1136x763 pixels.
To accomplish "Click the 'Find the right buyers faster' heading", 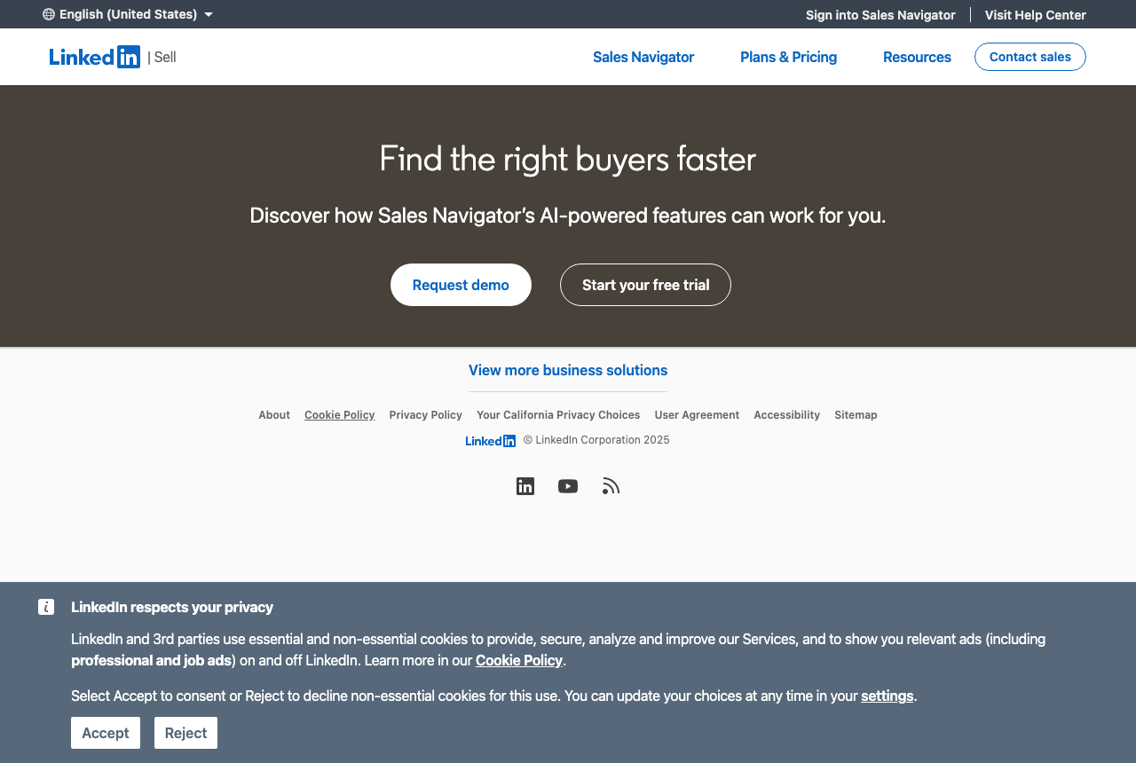I will 568,159.
